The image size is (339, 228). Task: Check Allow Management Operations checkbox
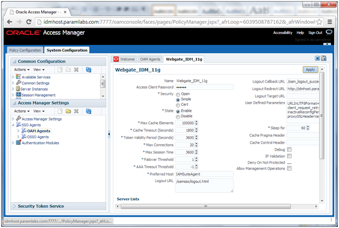(289, 168)
